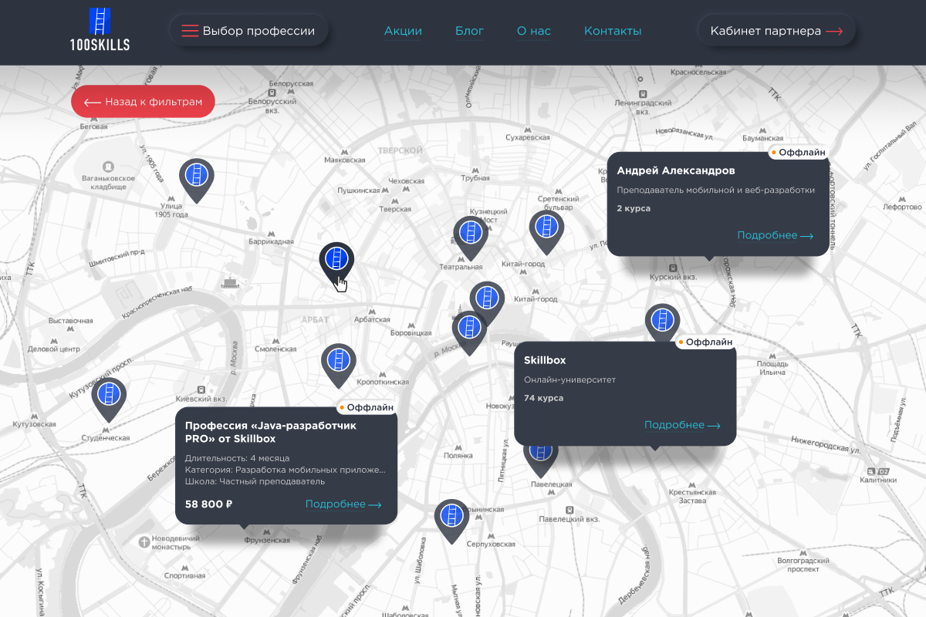Select the pin near Сретенский бульвар

[546, 228]
